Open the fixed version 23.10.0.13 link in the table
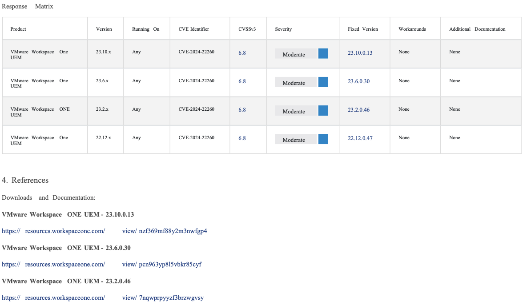Screen dimensions: 527x306 pyautogui.click(x=360, y=53)
